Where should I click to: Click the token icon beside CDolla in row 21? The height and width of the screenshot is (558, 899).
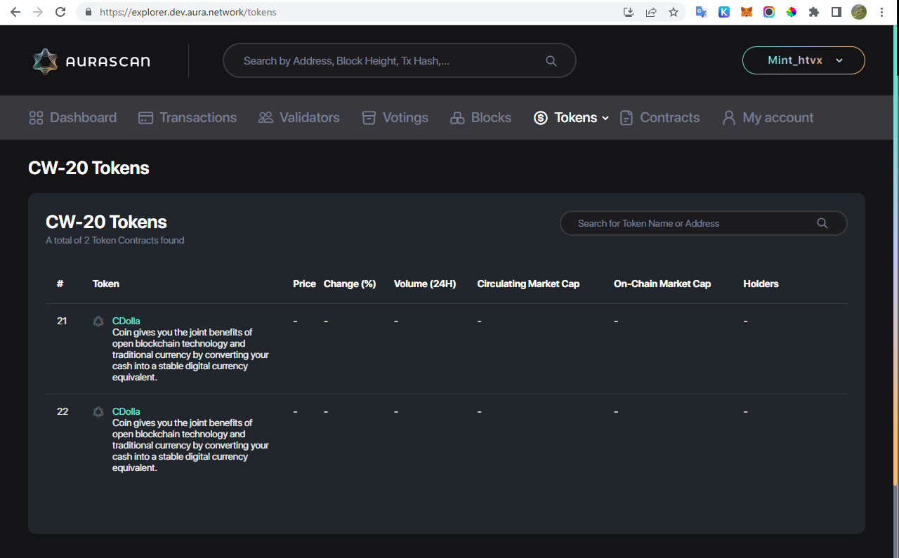[98, 321]
